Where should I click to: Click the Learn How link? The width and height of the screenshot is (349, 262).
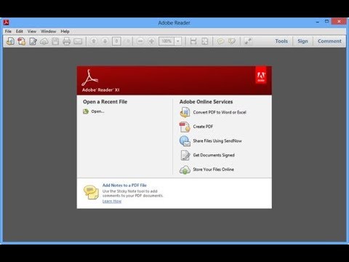click(112, 201)
